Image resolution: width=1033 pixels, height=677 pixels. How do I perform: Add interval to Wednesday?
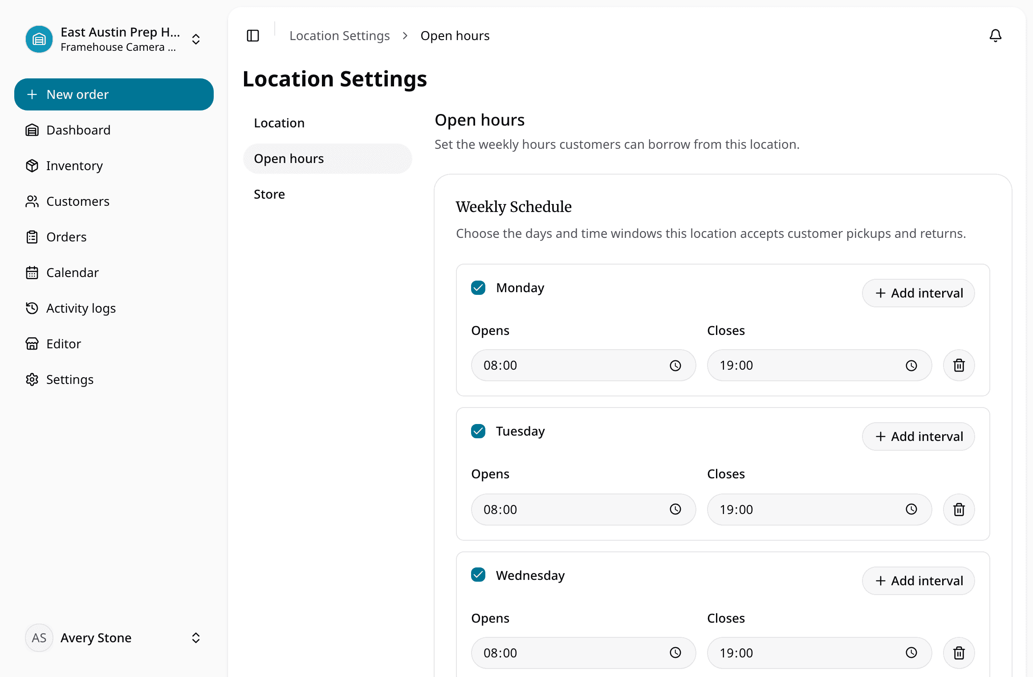919,581
